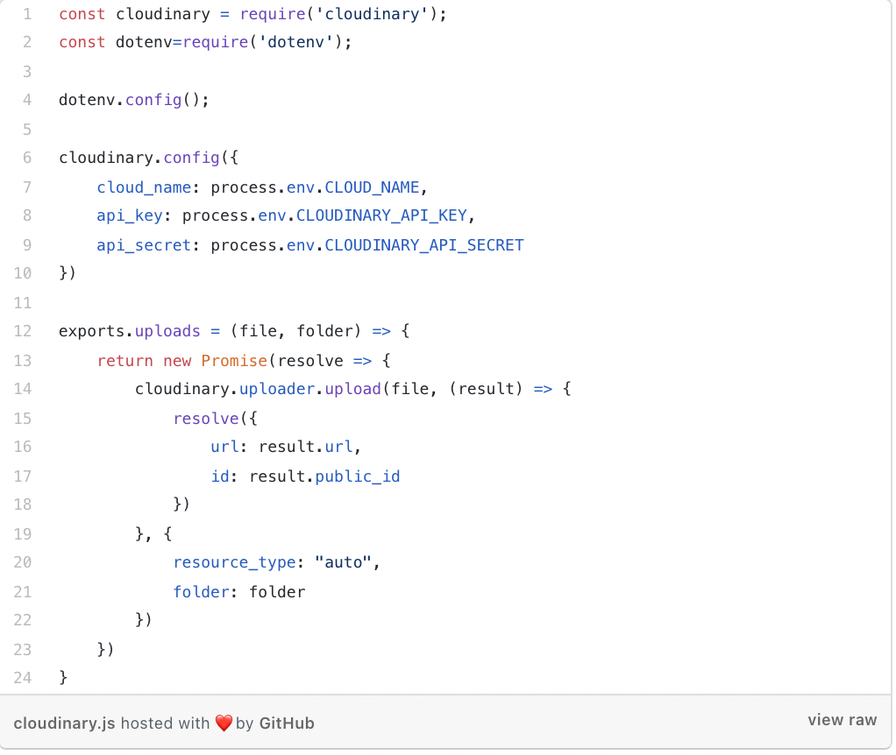Open the cloudinary.js file link
The image size is (896, 755).
pos(64,723)
